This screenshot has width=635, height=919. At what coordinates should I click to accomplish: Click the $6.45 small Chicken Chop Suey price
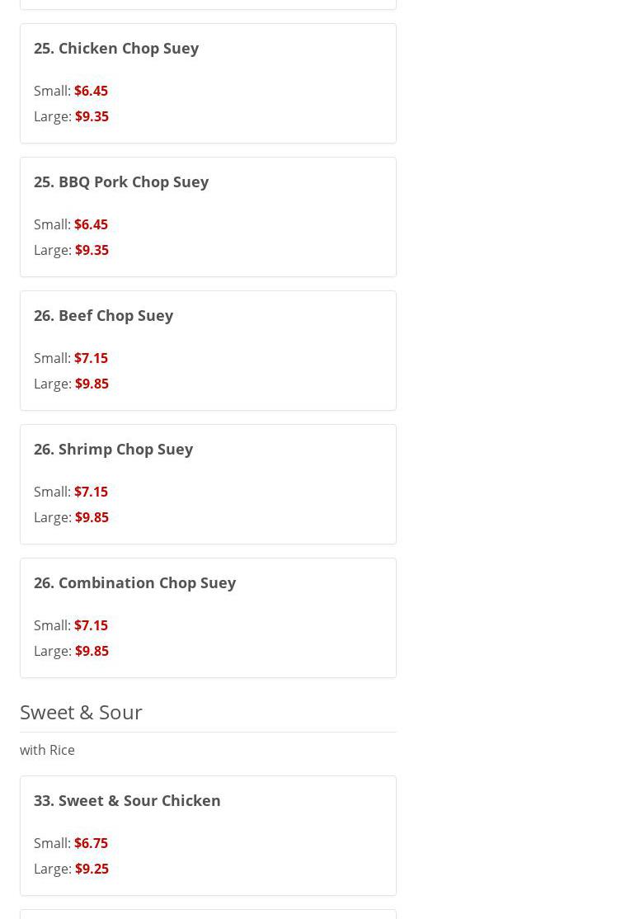[91, 91]
